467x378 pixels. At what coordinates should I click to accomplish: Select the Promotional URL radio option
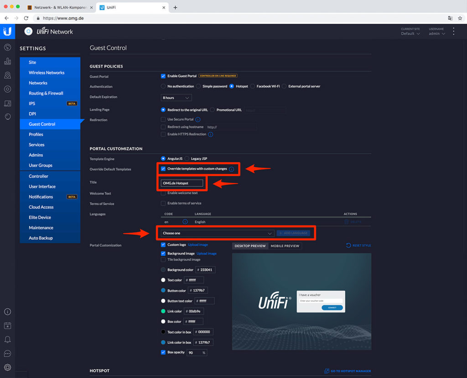pyautogui.click(x=212, y=110)
